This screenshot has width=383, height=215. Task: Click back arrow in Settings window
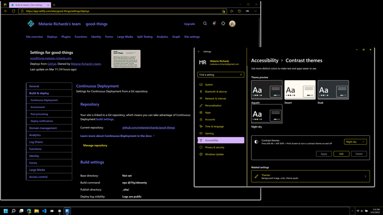(199, 52)
